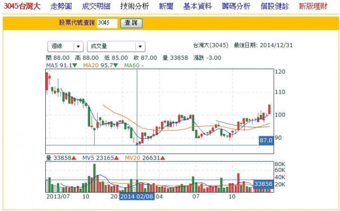
Task: Select the 技術分析 tab
Action: pyautogui.click(x=135, y=6)
